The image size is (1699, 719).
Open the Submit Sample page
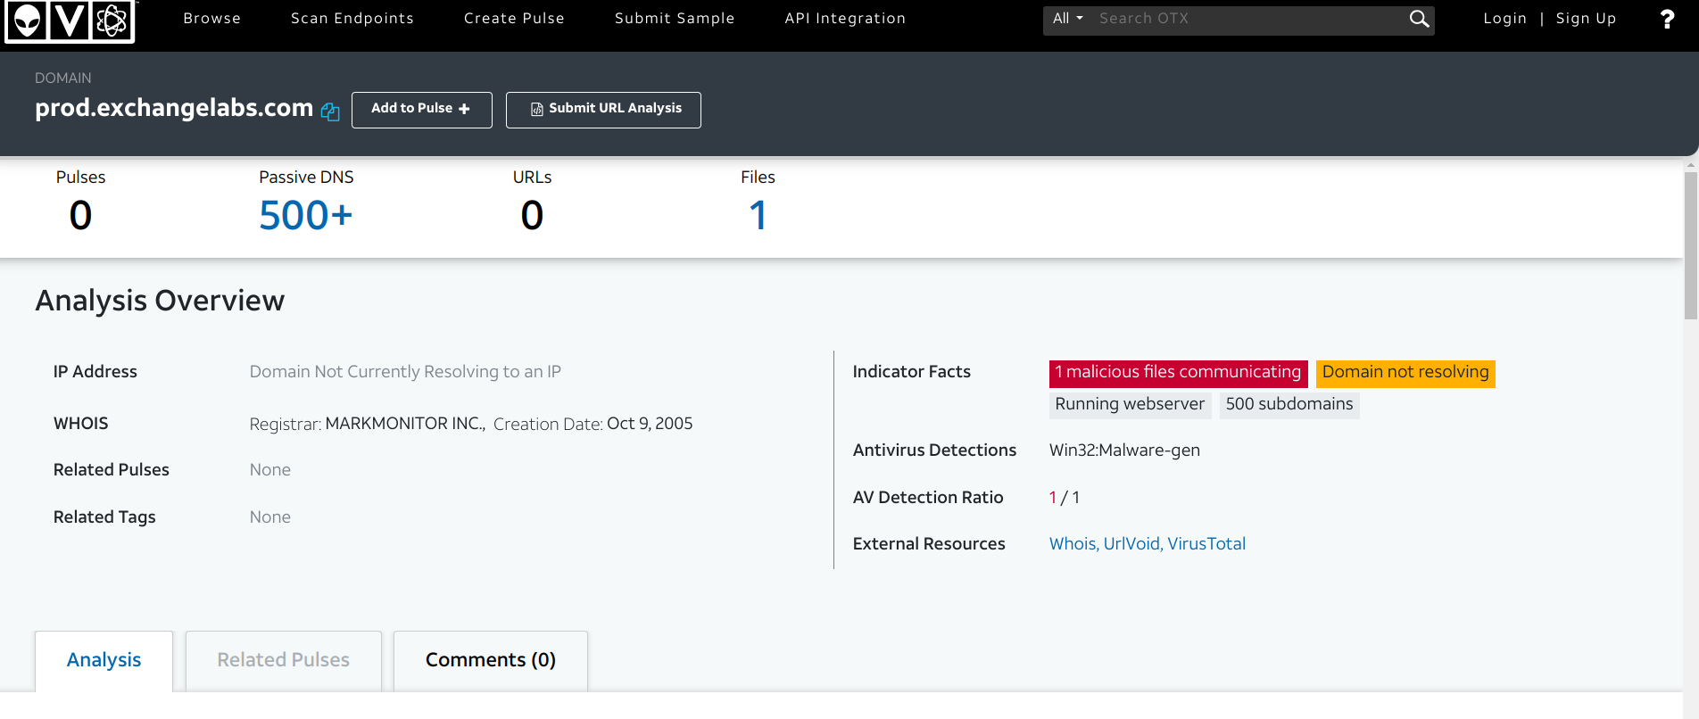675,19
